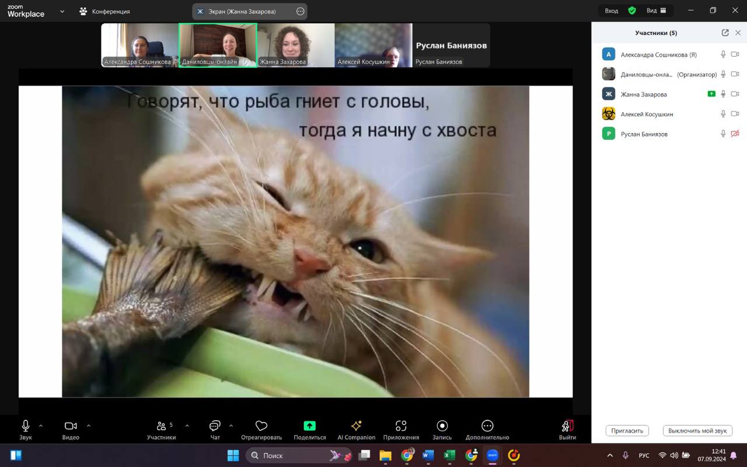The height and width of the screenshot is (467, 747).
Task: Toggle microphone icon for Александра Сошникова row
Action: click(723, 54)
